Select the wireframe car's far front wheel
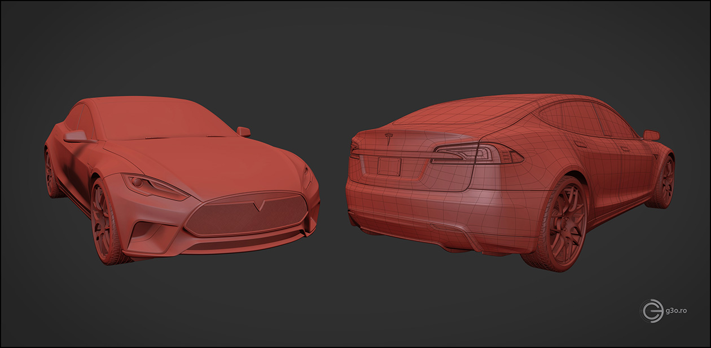This screenshot has width=711, height=348. click(x=664, y=182)
